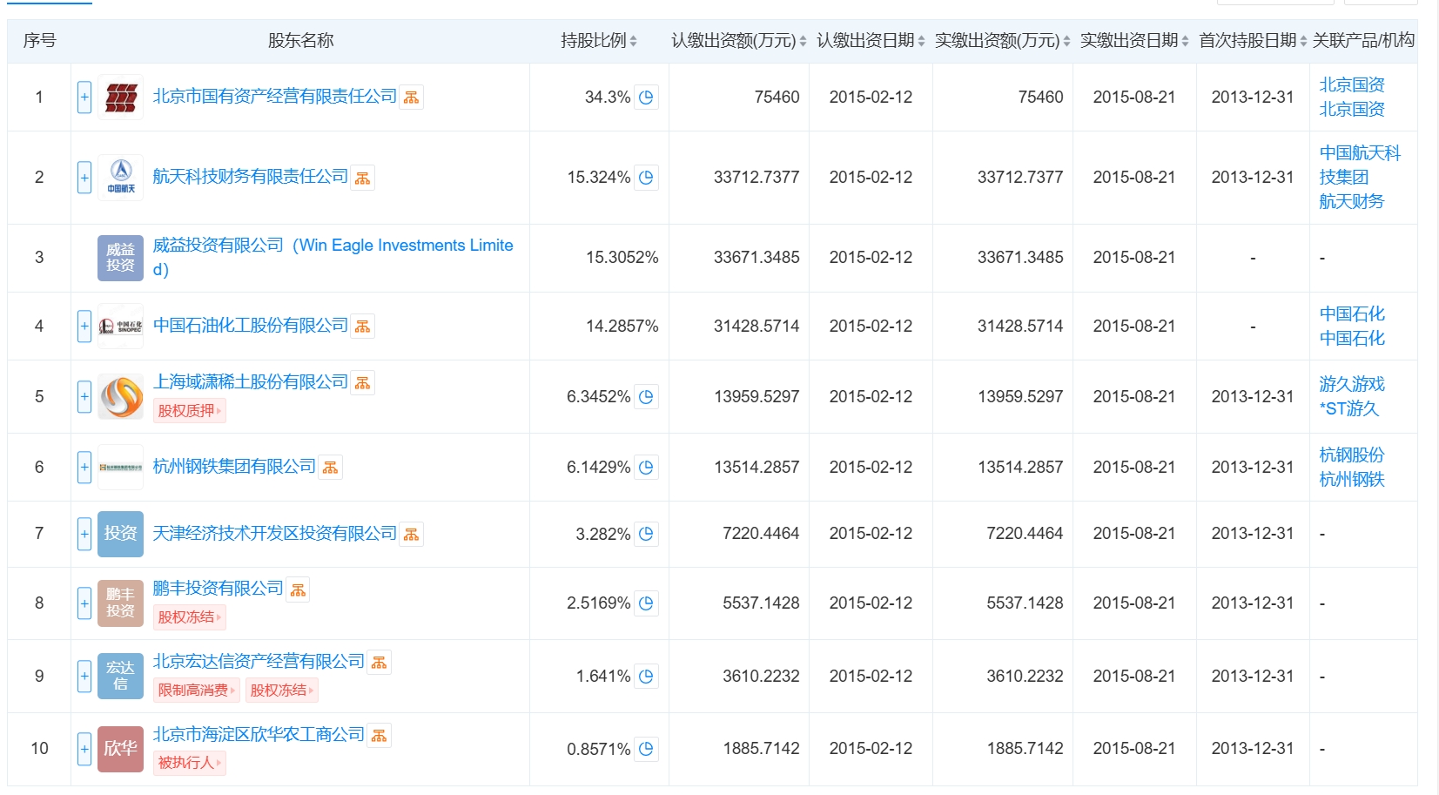The height and width of the screenshot is (795, 1439).
Task: Open equity structure icon beside 中国石油化工股份有限公司
Action: (363, 327)
